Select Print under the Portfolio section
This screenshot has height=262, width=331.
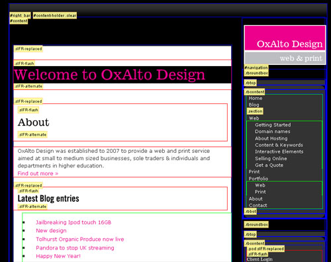[260, 192]
